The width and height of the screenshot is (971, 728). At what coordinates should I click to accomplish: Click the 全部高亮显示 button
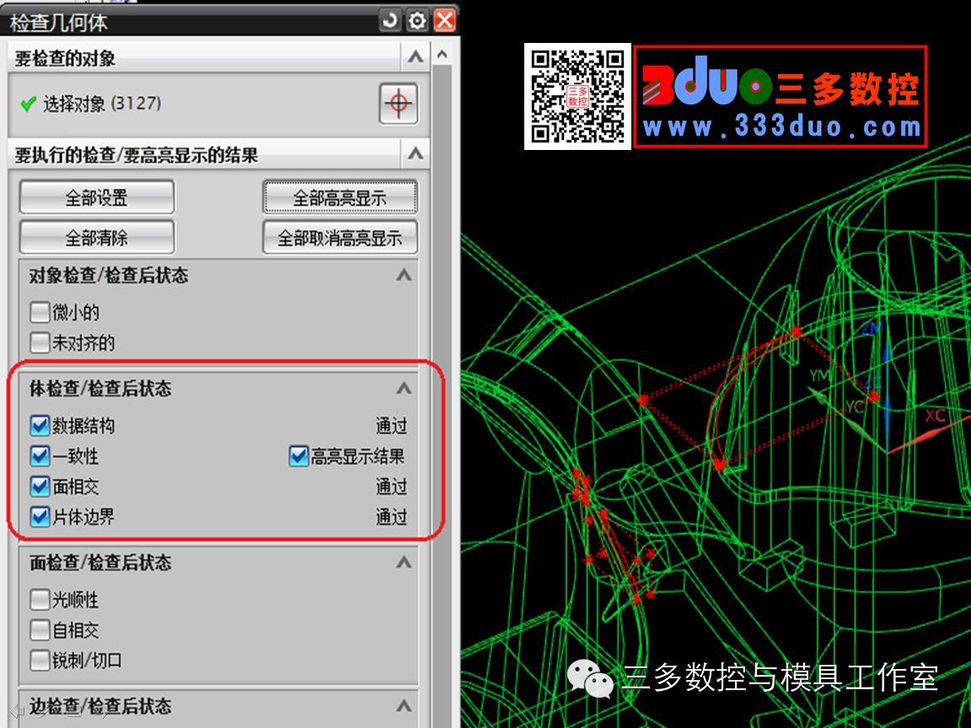tap(340, 198)
